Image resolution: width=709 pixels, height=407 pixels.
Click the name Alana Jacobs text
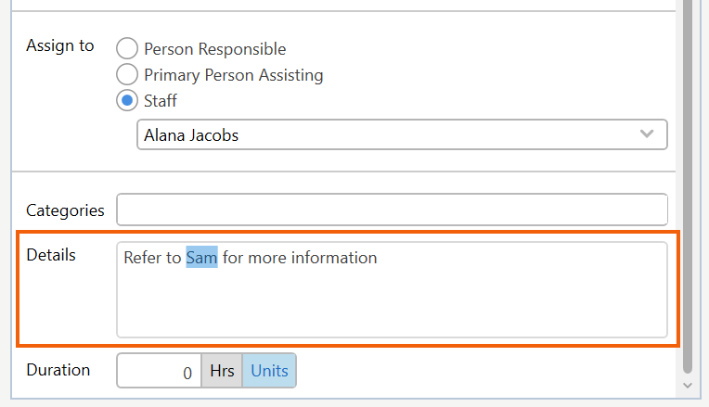click(191, 135)
